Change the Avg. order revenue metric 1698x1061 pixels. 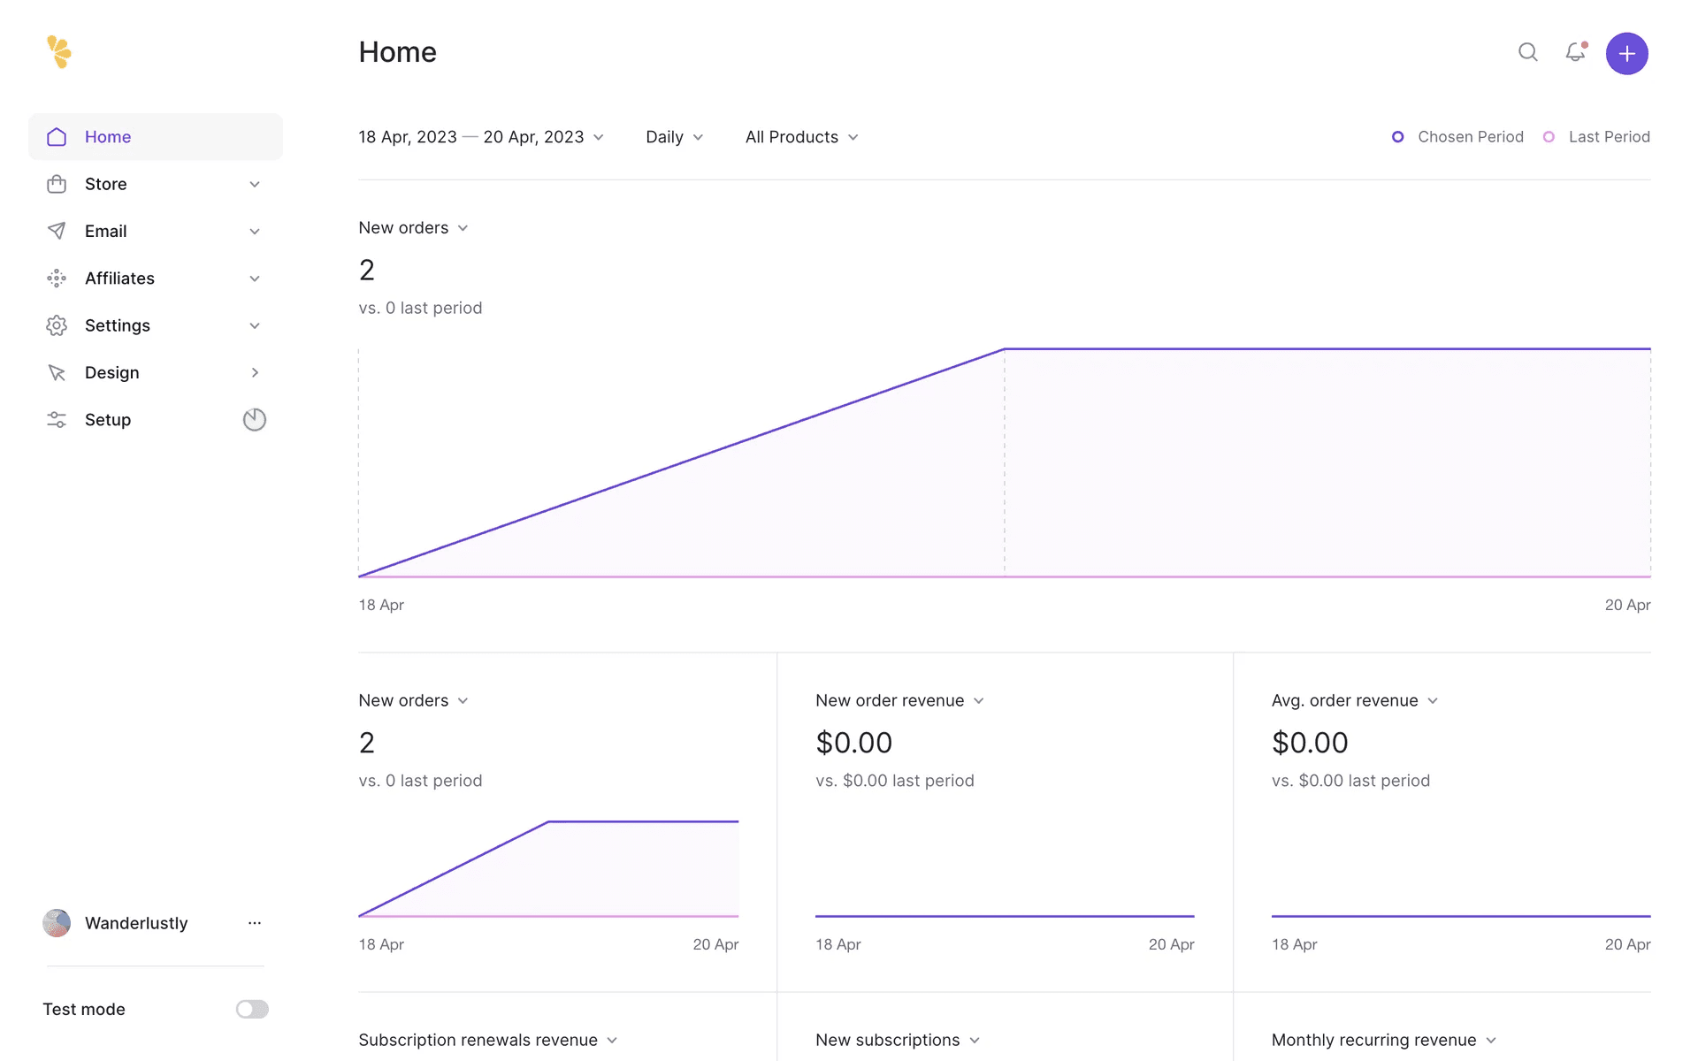(x=1354, y=700)
